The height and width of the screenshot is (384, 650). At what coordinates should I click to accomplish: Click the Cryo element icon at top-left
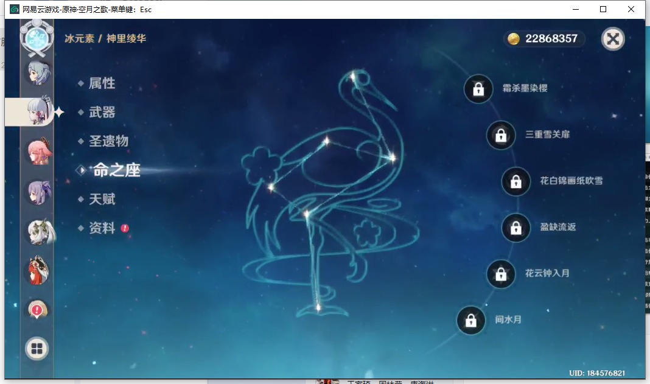tap(37, 38)
